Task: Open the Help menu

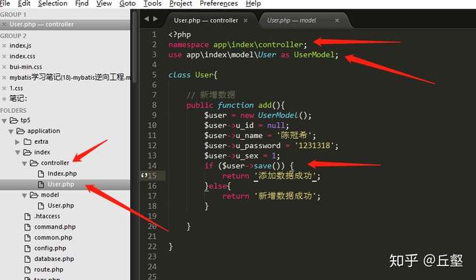Action: pos(253,4)
